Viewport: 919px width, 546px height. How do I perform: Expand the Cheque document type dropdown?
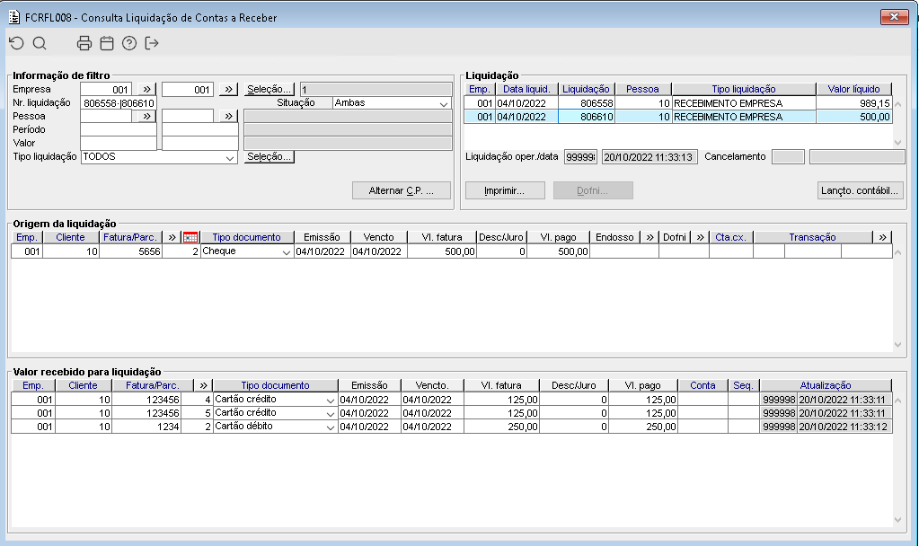pos(286,252)
